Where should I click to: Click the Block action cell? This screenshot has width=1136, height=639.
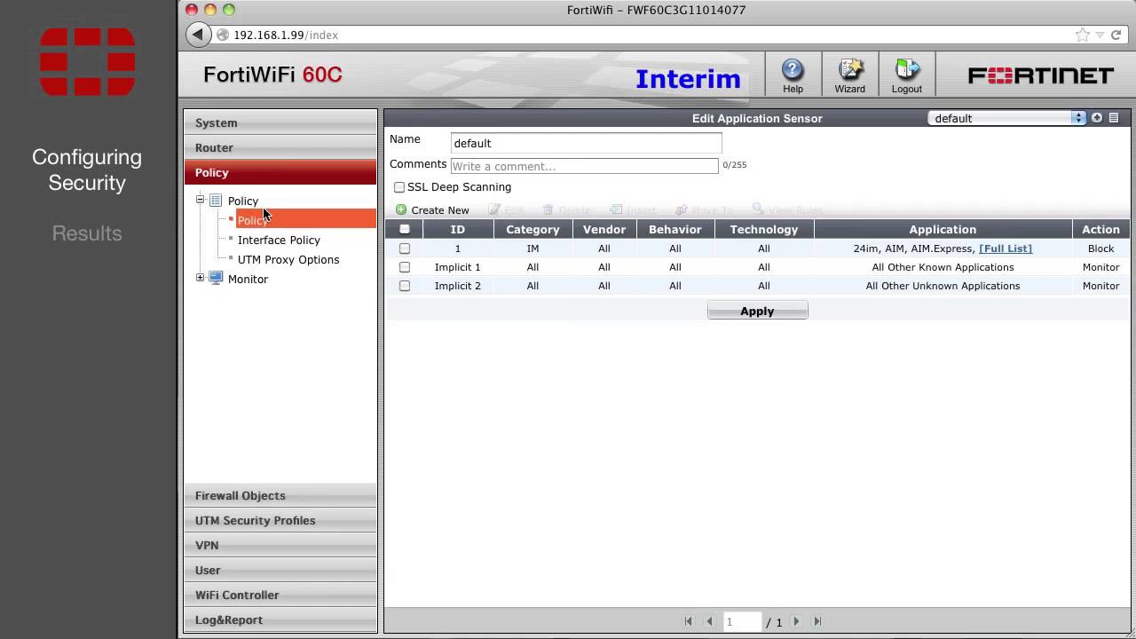coord(1100,248)
